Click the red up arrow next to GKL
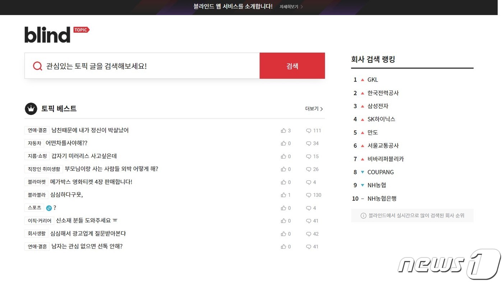 tap(362, 79)
